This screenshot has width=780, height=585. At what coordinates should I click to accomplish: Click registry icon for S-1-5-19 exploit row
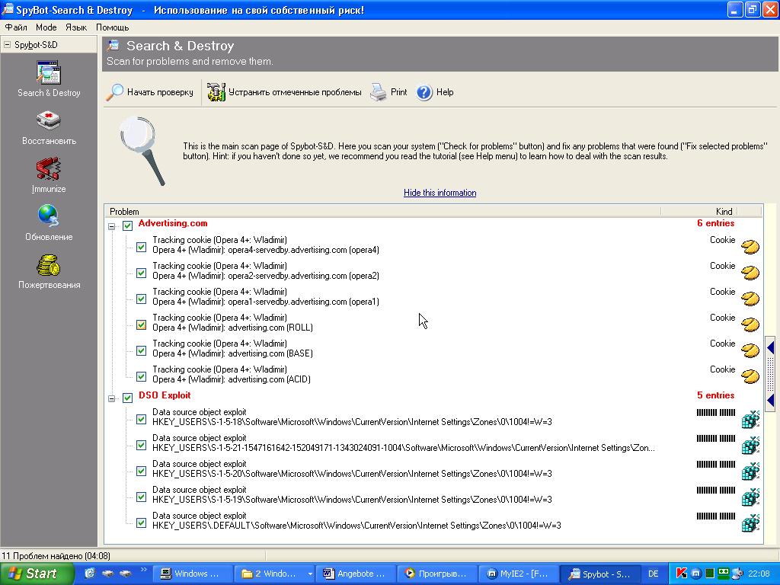tap(750, 497)
